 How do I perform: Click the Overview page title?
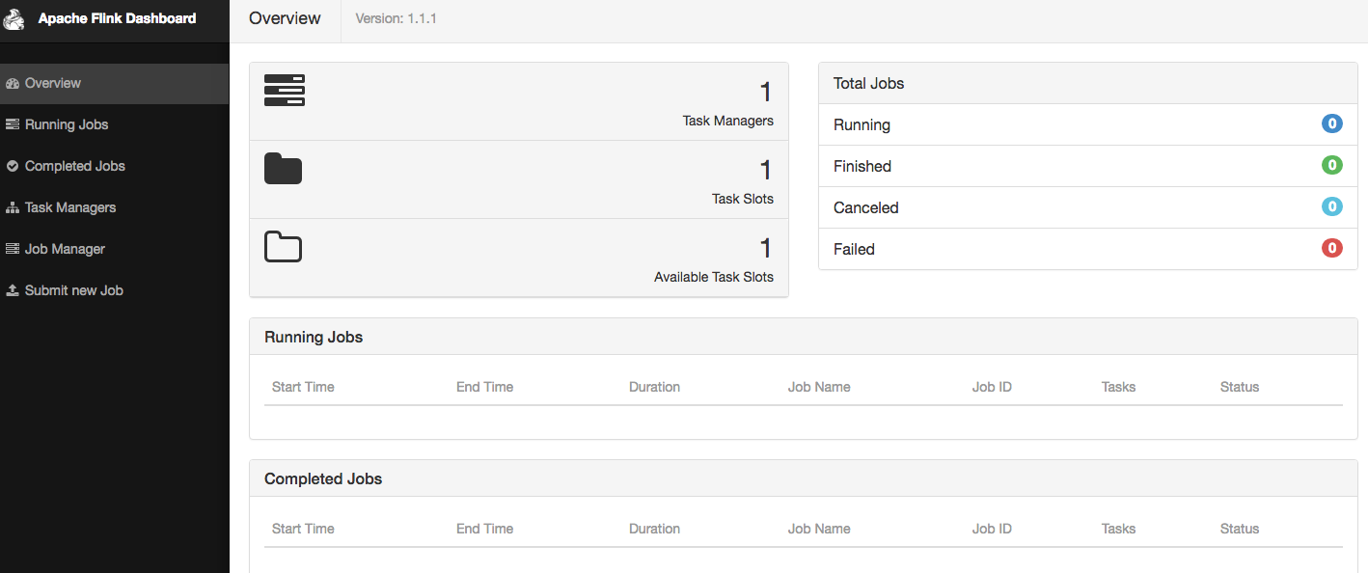[285, 18]
